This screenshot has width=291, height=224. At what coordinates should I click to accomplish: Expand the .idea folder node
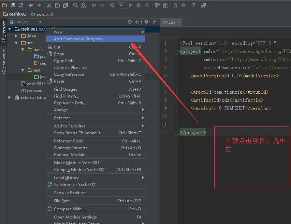coord(16,36)
